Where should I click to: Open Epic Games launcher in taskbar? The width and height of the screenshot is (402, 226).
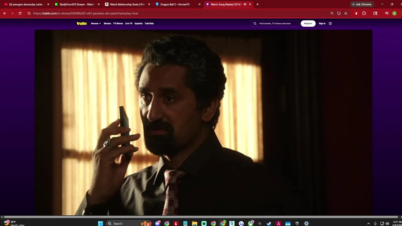[x=297, y=223]
